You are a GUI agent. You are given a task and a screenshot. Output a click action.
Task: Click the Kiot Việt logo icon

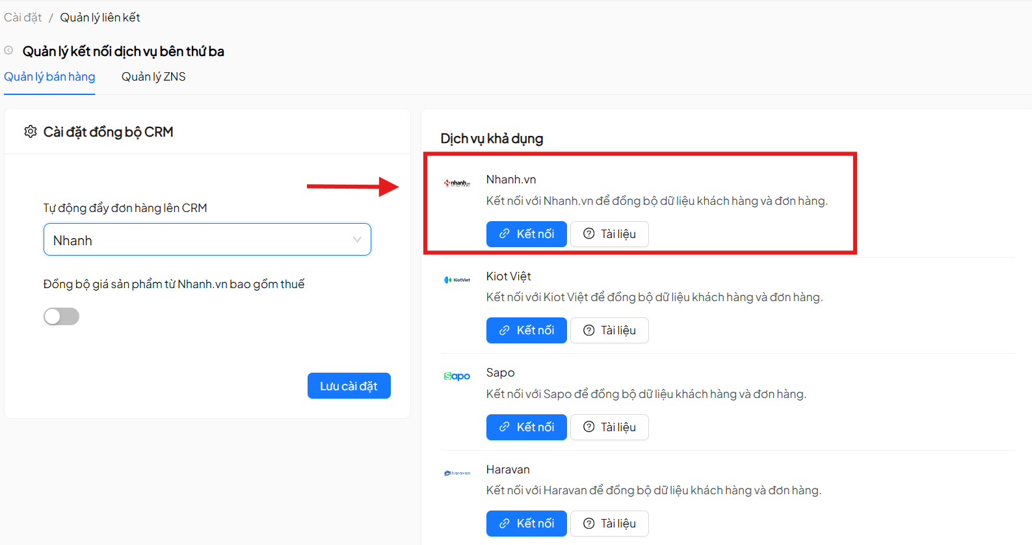(457, 280)
